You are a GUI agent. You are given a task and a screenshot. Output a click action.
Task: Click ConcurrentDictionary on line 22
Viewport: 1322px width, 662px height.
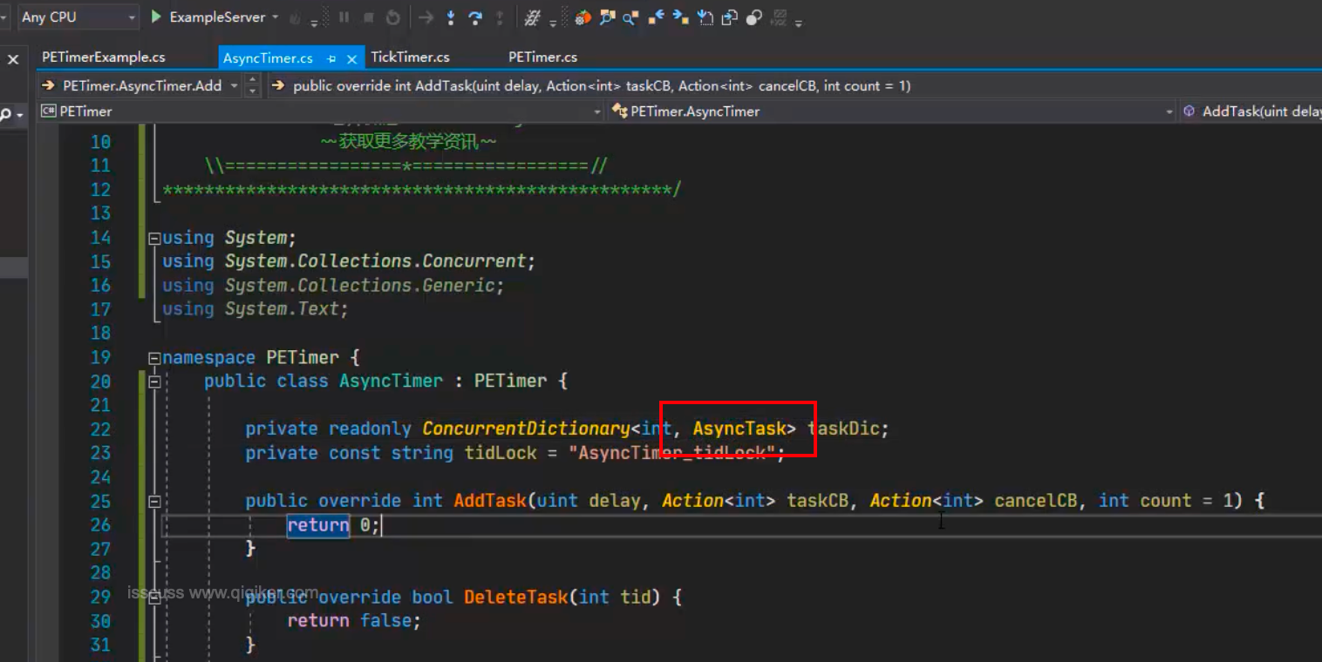coord(526,429)
